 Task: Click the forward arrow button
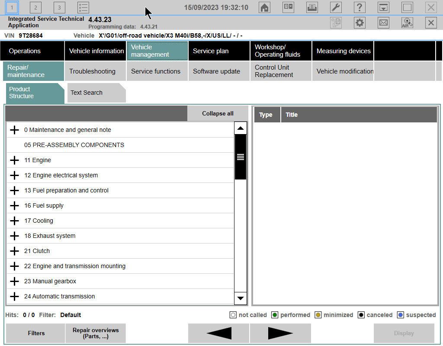280,333
